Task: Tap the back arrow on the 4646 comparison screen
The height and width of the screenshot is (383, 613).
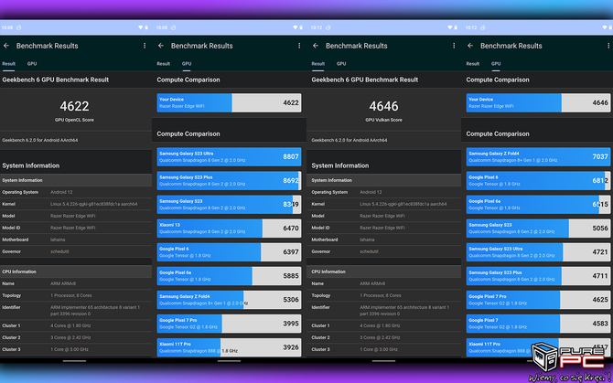Action: point(470,46)
